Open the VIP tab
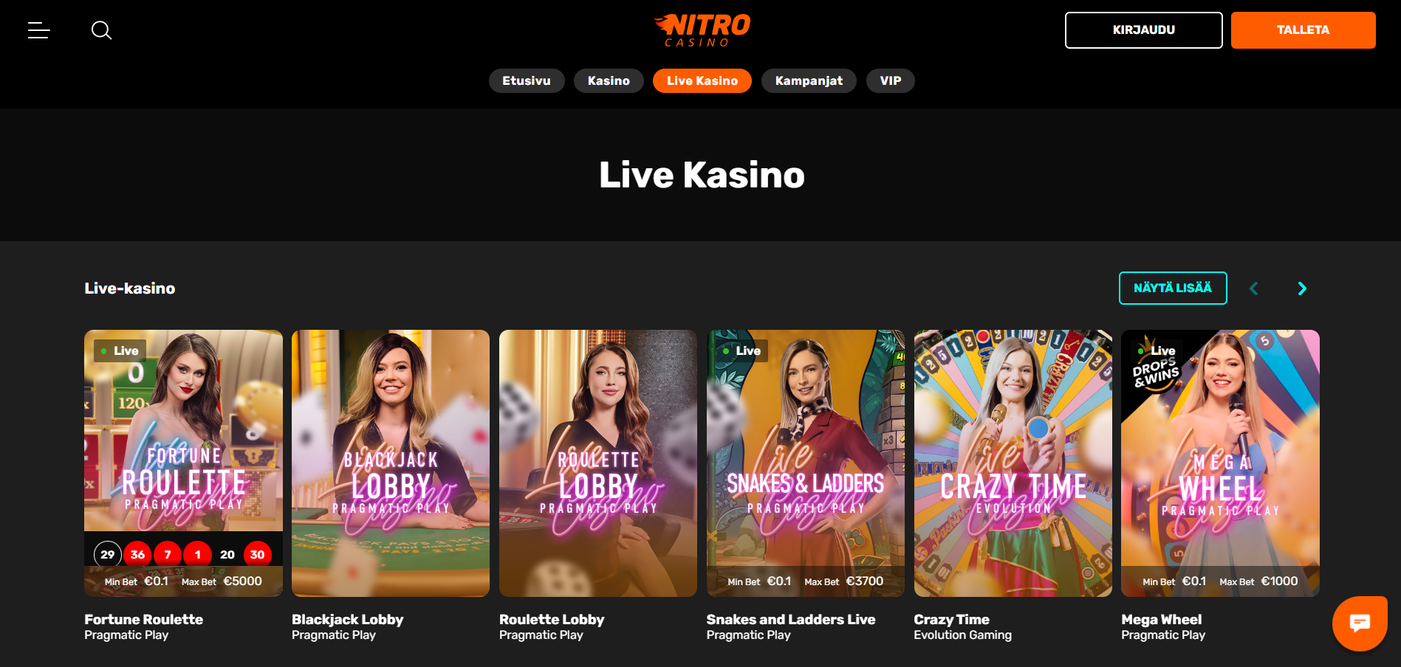 (x=891, y=81)
